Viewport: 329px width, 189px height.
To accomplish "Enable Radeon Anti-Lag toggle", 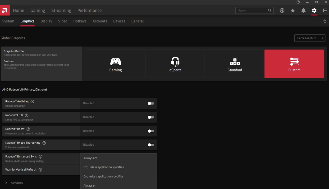I will (x=150, y=103).
